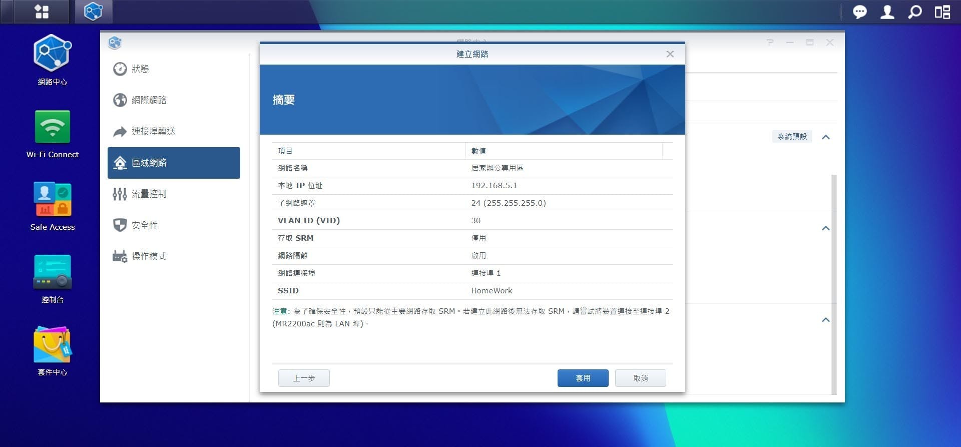The width and height of the screenshot is (961, 447).
Task: Collapse the section beside 系統預設
Action: tap(826, 137)
